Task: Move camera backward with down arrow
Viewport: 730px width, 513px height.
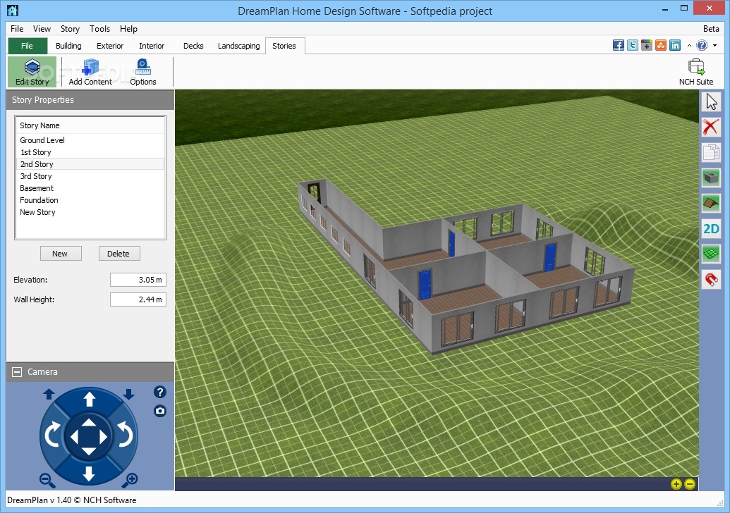Action: pyautogui.click(x=89, y=474)
